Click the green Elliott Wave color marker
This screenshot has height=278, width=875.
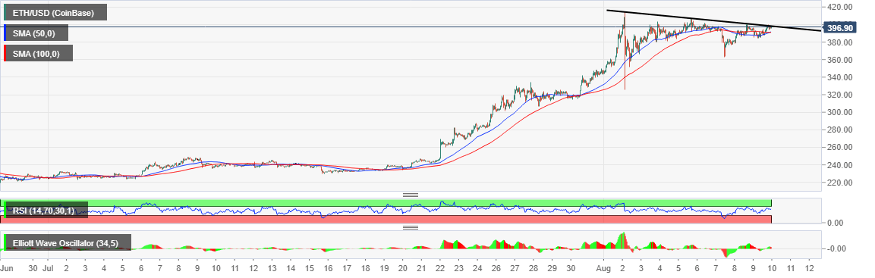pyautogui.click(x=5, y=242)
